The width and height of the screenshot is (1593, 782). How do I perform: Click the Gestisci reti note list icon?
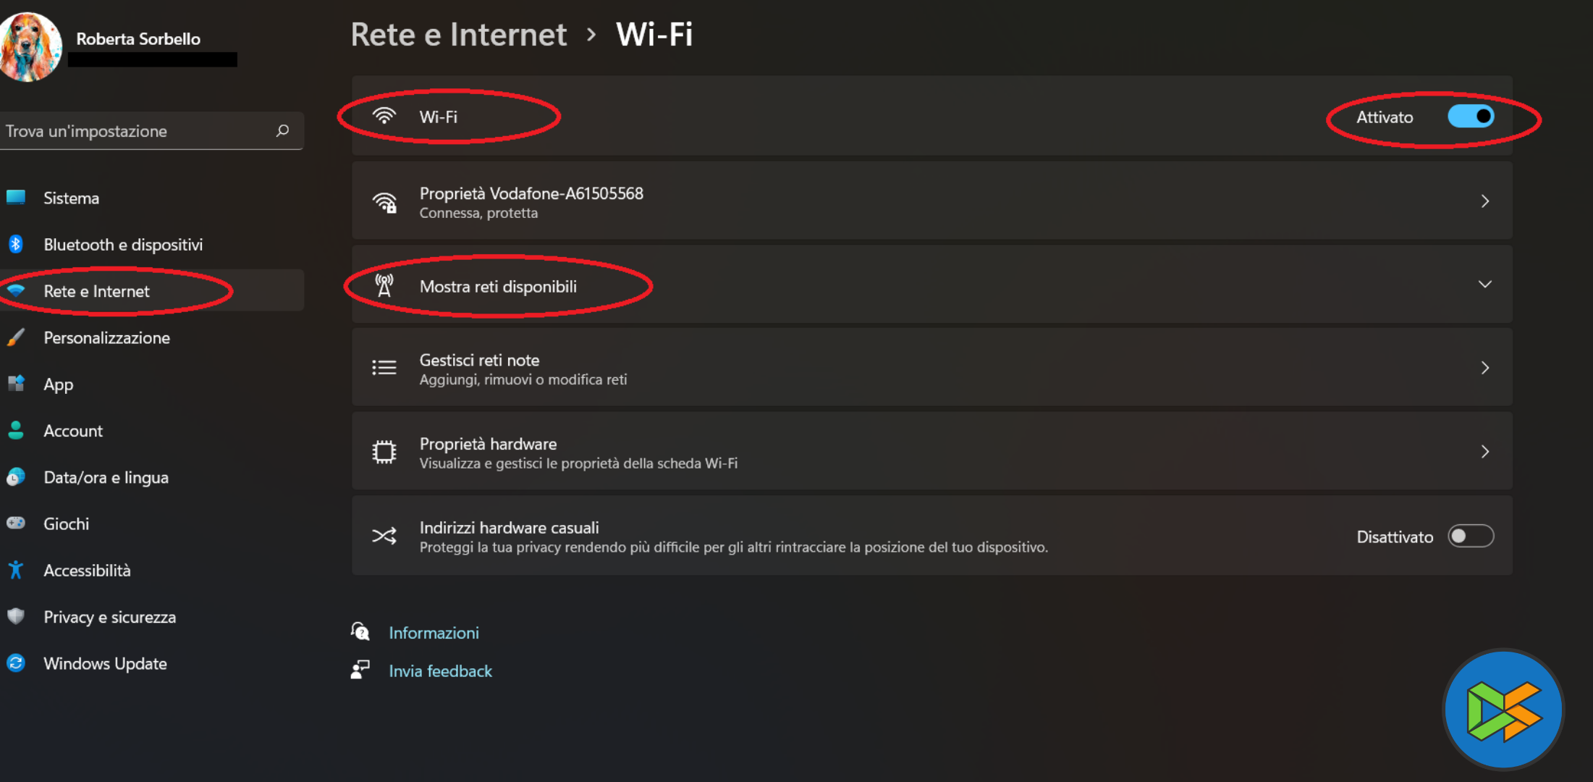(384, 368)
